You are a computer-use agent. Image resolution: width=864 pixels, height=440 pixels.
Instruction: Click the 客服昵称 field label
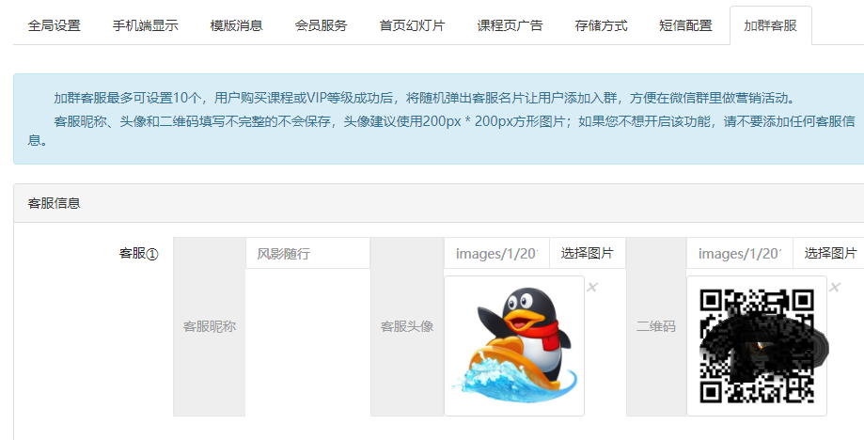210,326
